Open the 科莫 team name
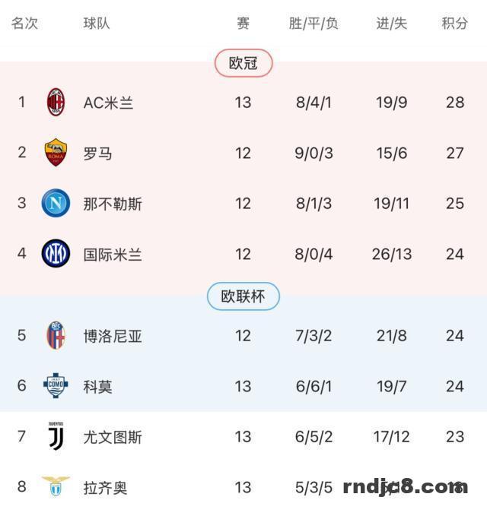487x516 pixels. tap(97, 386)
